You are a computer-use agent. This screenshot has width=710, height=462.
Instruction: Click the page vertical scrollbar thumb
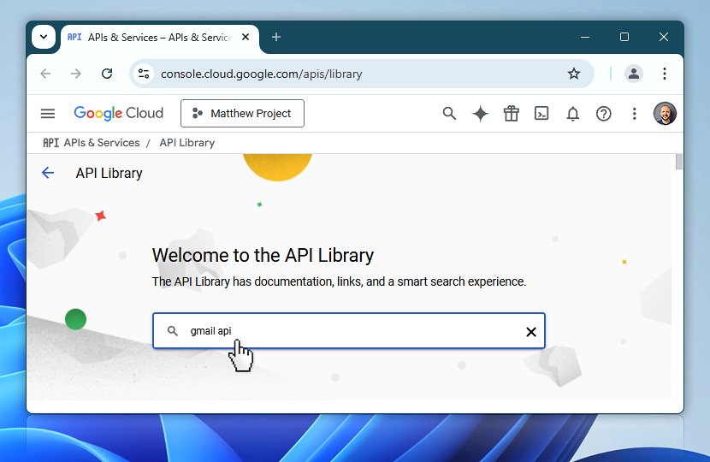pyautogui.click(x=678, y=161)
